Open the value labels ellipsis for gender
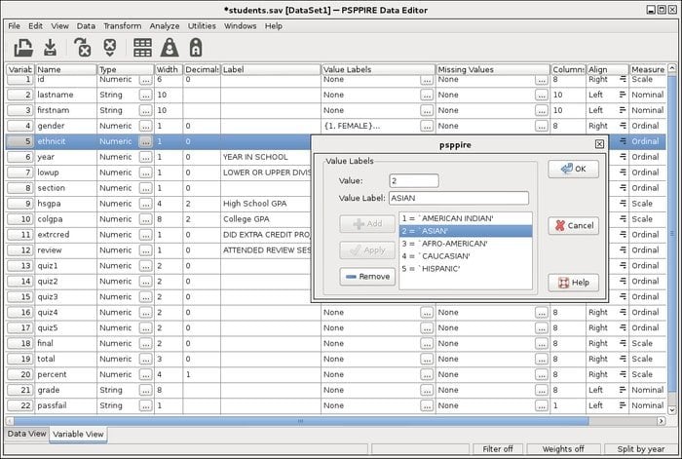The height and width of the screenshot is (459, 682). (427, 126)
